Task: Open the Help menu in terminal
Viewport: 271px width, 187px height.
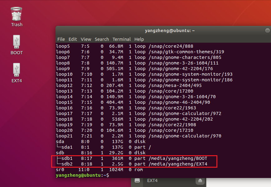Action: point(139,39)
